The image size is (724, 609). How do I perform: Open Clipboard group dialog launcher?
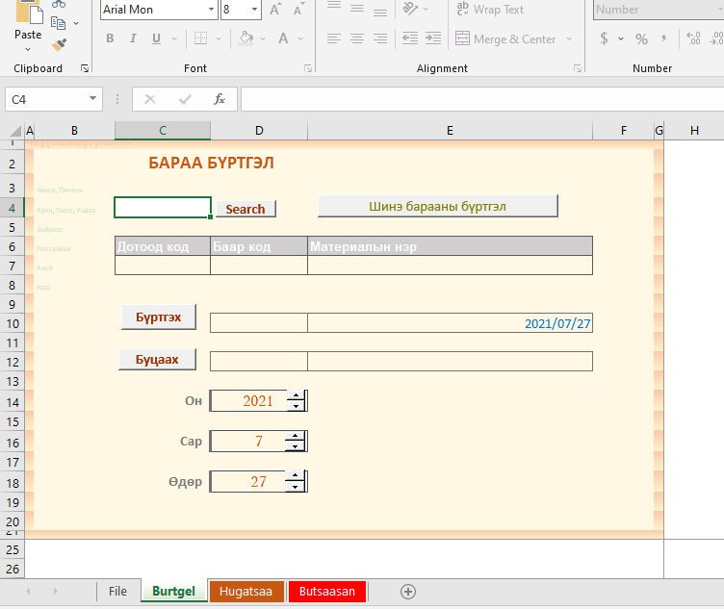tap(85, 68)
